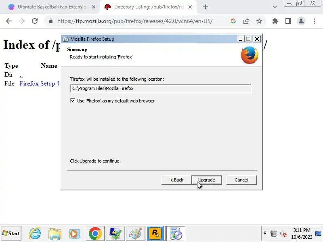Screen dimensions: 323x242
Task: Open the Rockstar Games taskbar icon
Action: [155, 234]
